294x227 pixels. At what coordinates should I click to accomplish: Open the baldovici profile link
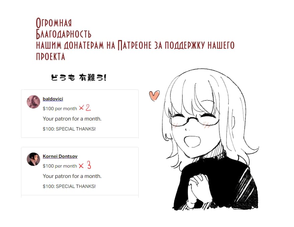pos(53,99)
